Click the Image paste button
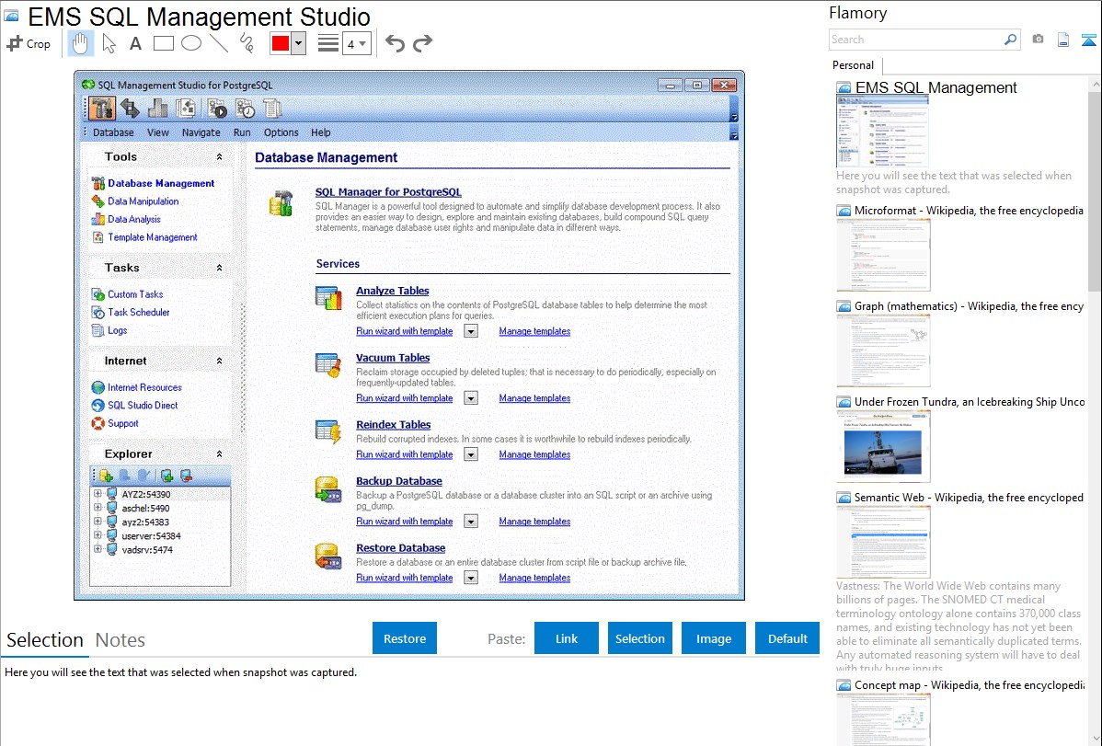This screenshot has width=1102, height=746. (713, 638)
